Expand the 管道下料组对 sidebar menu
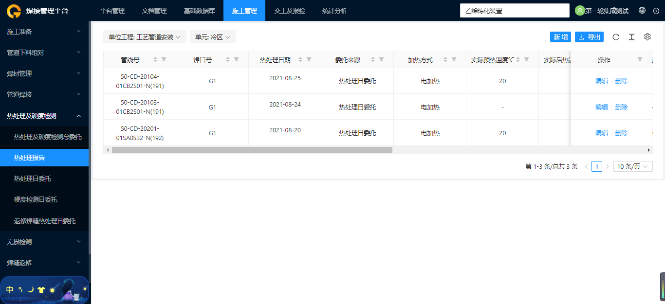Viewport: 665px width, 304px height. pos(44,53)
